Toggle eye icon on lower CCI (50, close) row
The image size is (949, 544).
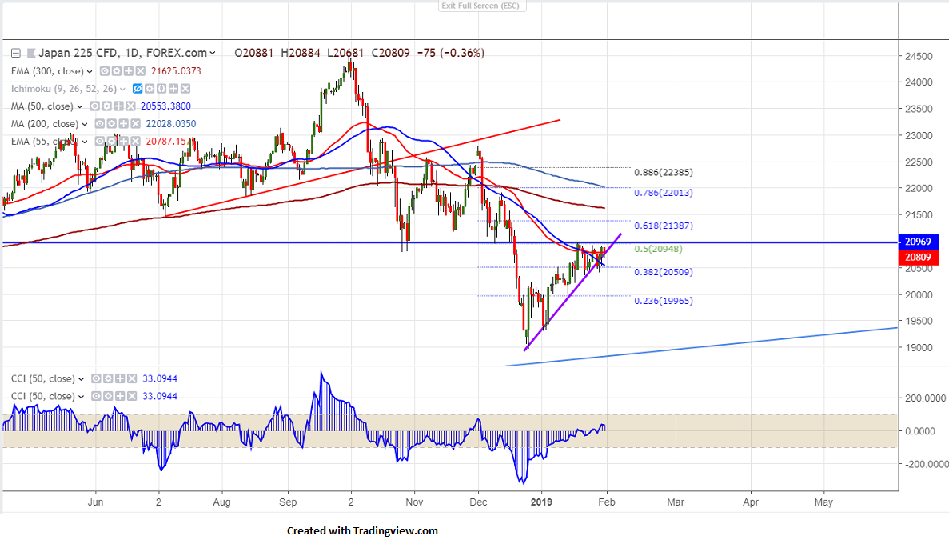pos(96,396)
